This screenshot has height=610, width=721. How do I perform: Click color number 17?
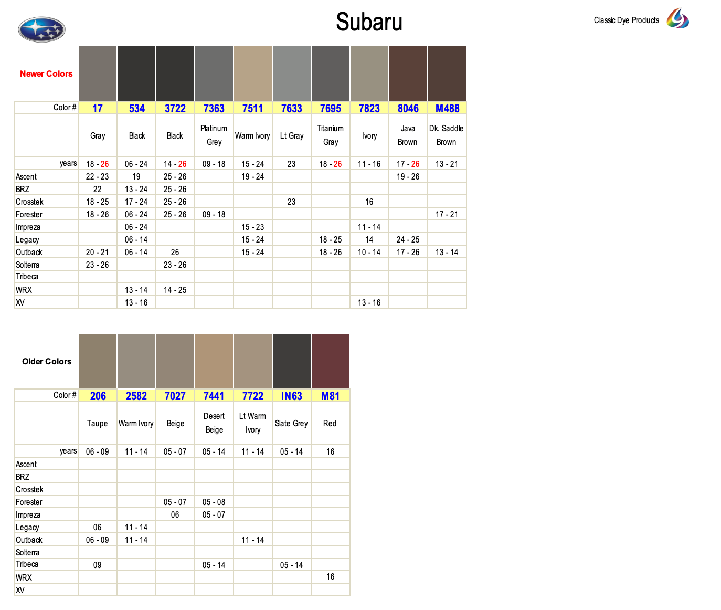pos(98,108)
